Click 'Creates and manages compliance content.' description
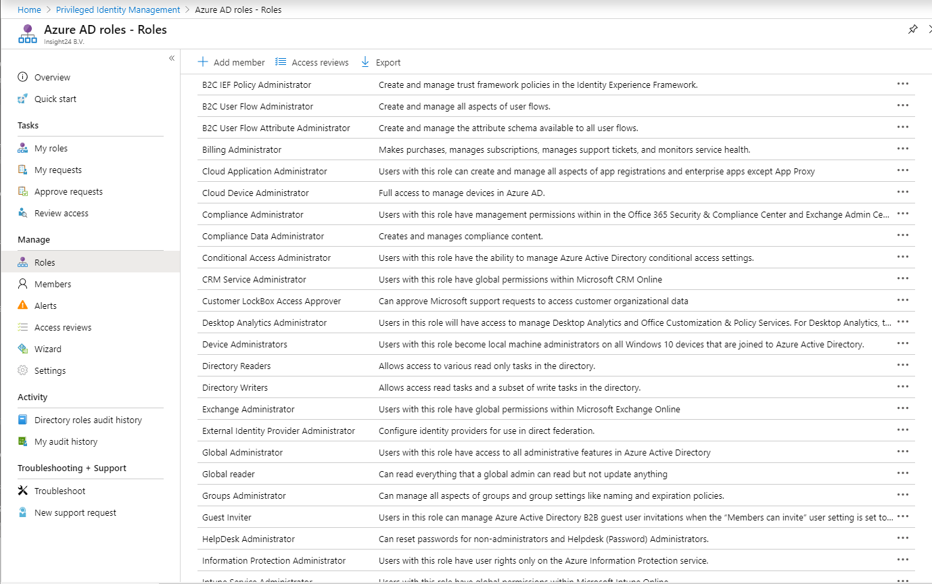This screenshot has height=584, width=932. click(x=461, y=236)
